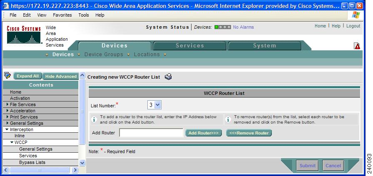This screenshot has height=176, width=373.
Task: Click the <<<Remove Router button
Action: 249,133
